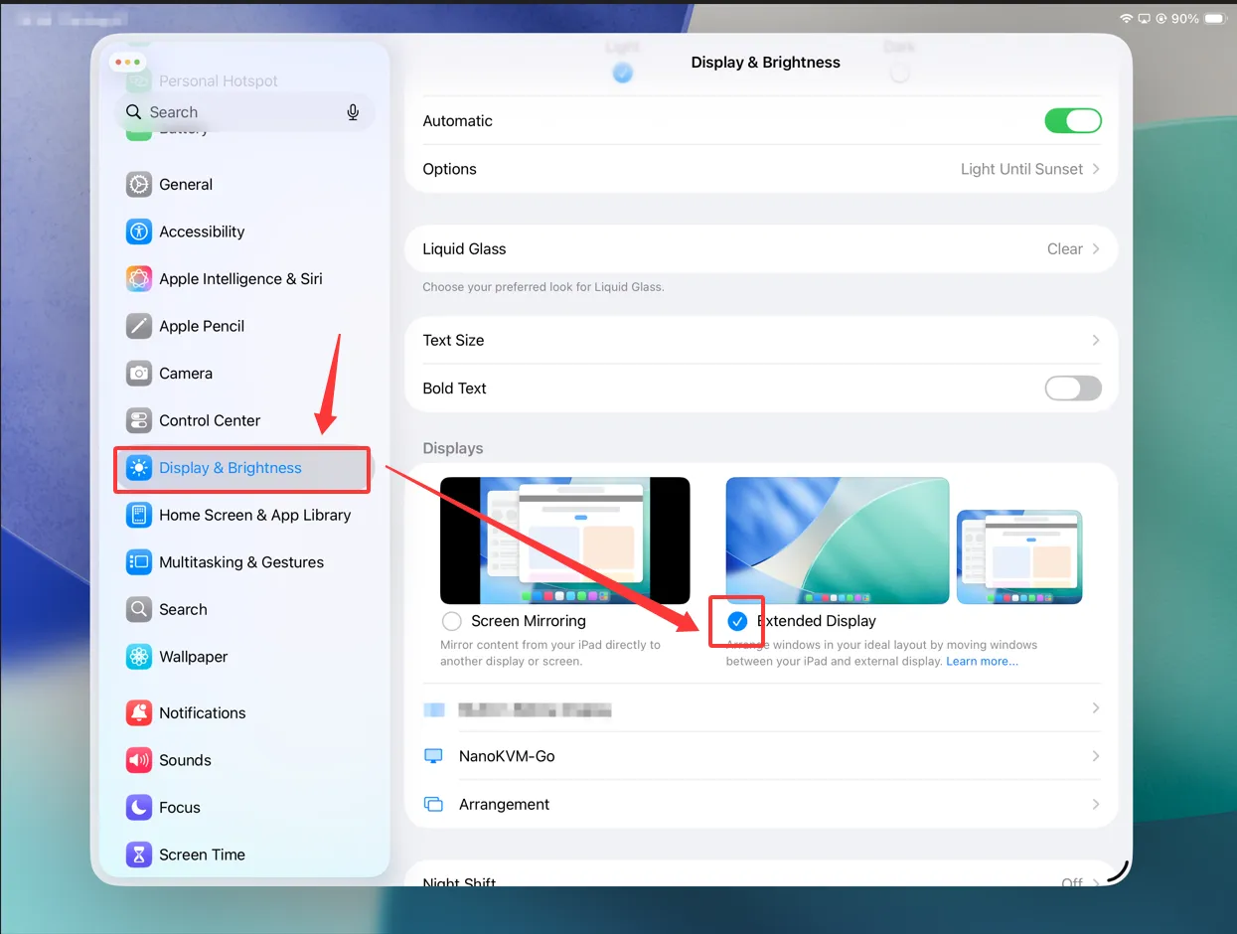Open Liquid Glass Clear chevron
Image resolution: width=1237 pixels, height=934 pixels.
[1096, 249]
